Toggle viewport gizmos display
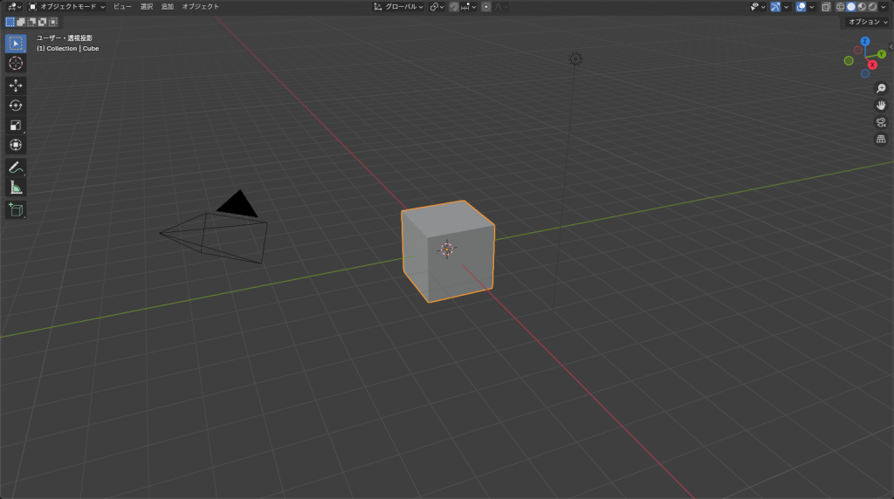 point(775,7)
